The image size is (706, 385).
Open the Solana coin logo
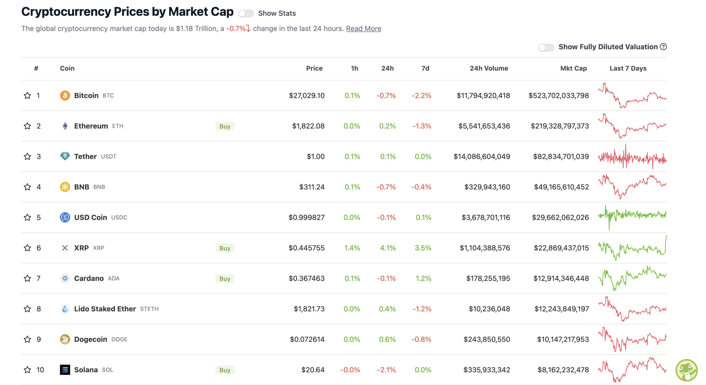(x=65, y=370)
